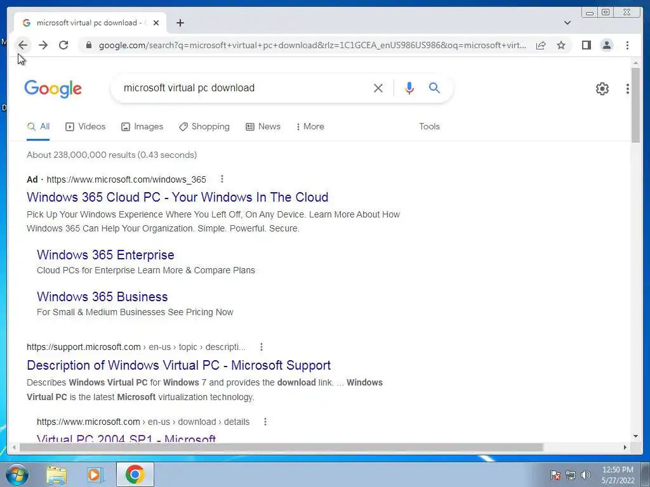Open the network tray icon

pos(571,475)
